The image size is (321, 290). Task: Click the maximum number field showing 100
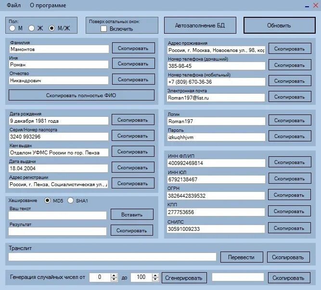141,277
